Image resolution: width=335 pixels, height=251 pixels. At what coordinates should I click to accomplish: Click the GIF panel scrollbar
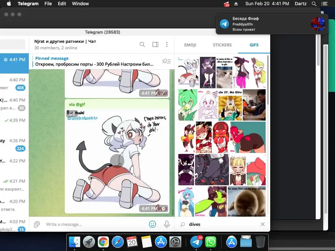pos(268,80)
